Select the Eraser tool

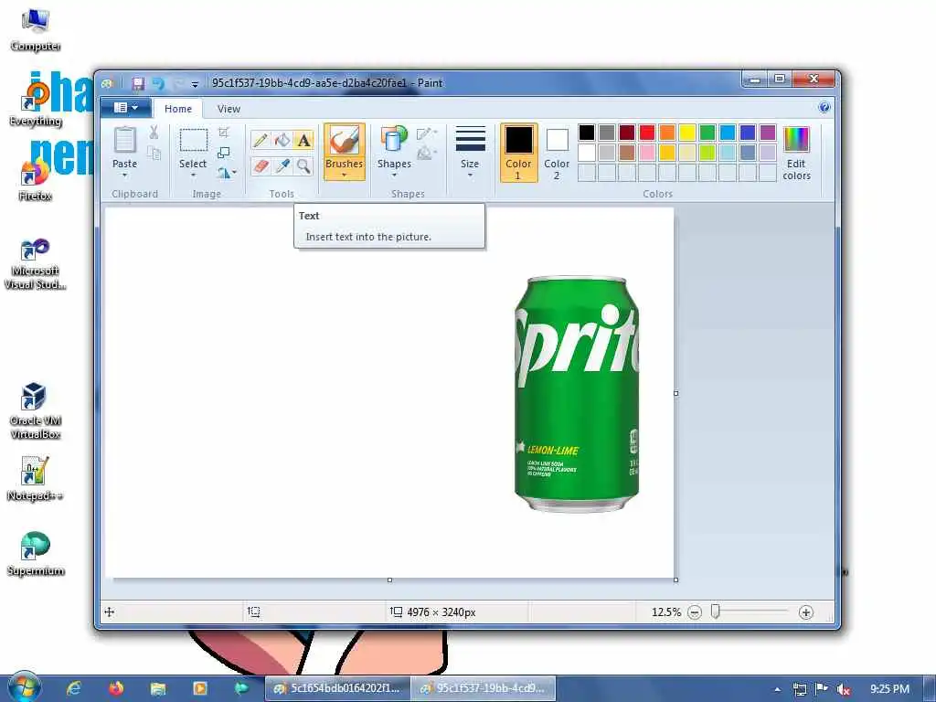point(260,165)
